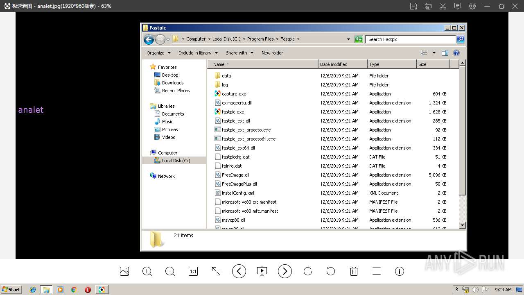This screenshot has width=524, height=295.
Task: Click the save-as icon in the viewer title bar
Action: [413, 6]
